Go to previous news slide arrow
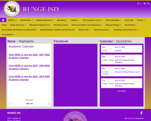The width and height of the screenshot is (151, 121). pos(10,104)
